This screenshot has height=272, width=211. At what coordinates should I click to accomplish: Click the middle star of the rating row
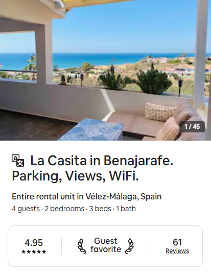point(34,252)
